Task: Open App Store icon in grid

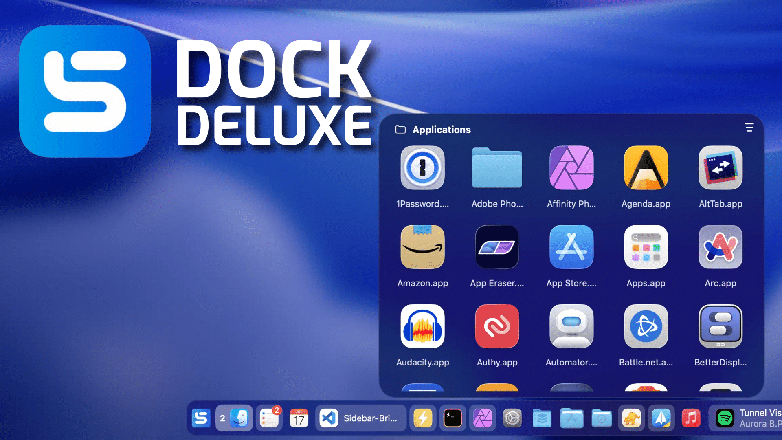Action: click(571, 247)
